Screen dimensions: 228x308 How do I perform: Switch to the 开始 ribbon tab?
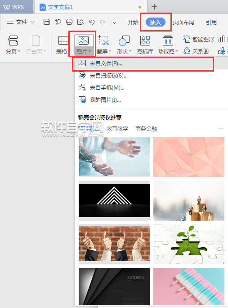pyautogui.click(x=133, y=22)
